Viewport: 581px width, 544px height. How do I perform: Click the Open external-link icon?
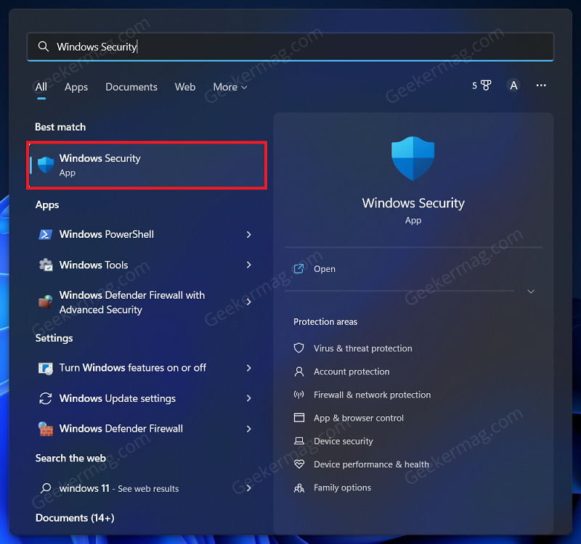pyautogui.click(x=298, y=268)
